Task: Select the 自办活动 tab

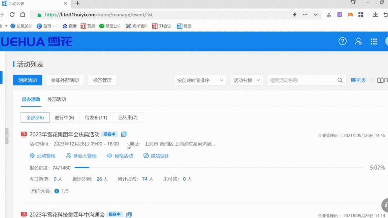Action: pos(31,99)
